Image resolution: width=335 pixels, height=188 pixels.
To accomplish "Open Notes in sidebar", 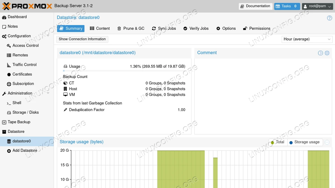I will click(x=27, y=26).
